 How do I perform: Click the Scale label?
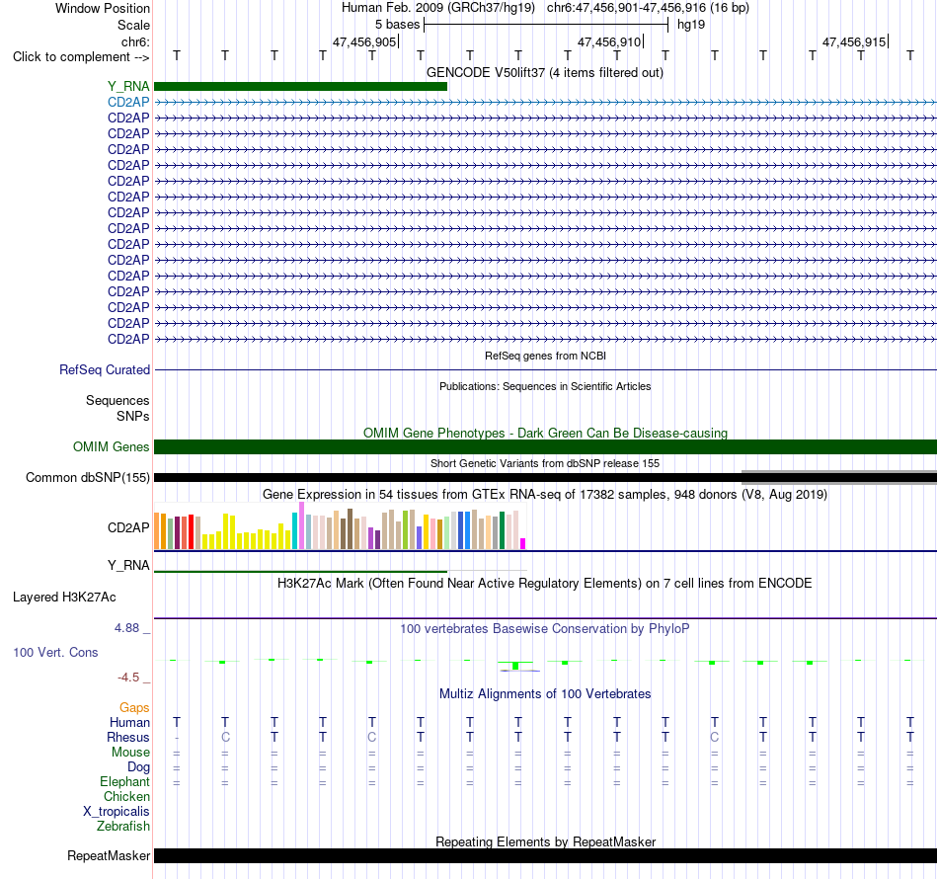click(x=133, y=25)
